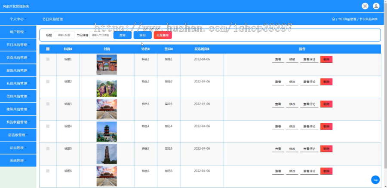
Task: Click the 风俗文化管理系统 header title
Action: coord(16,6)
